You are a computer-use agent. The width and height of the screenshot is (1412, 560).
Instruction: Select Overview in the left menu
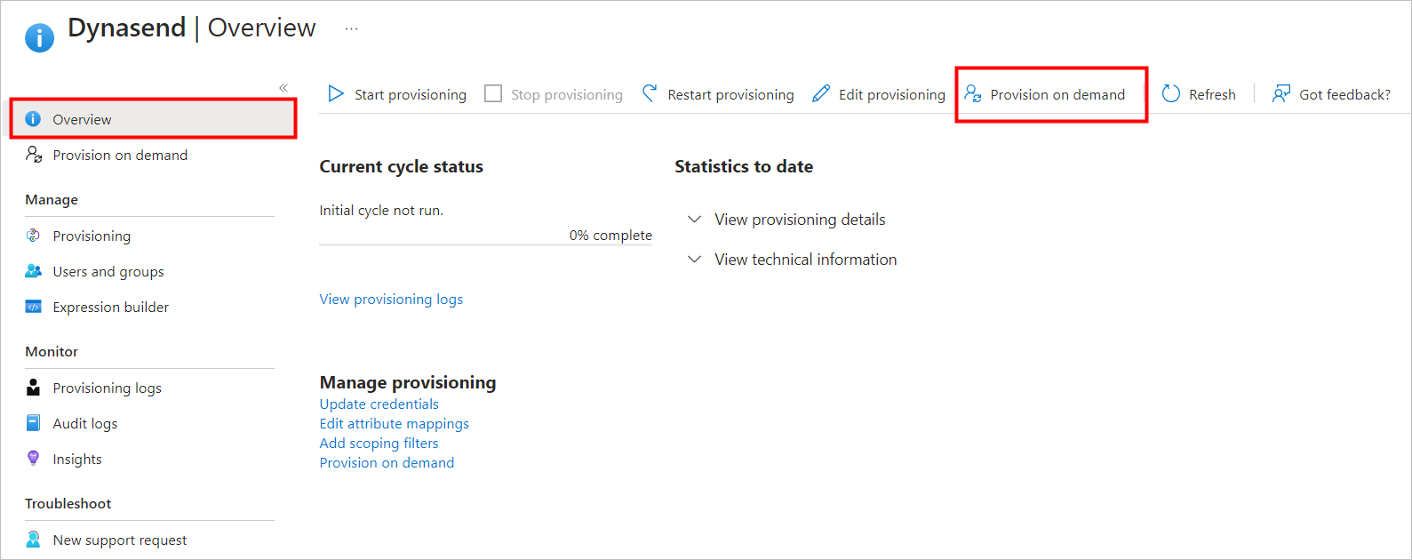(82, 118)
